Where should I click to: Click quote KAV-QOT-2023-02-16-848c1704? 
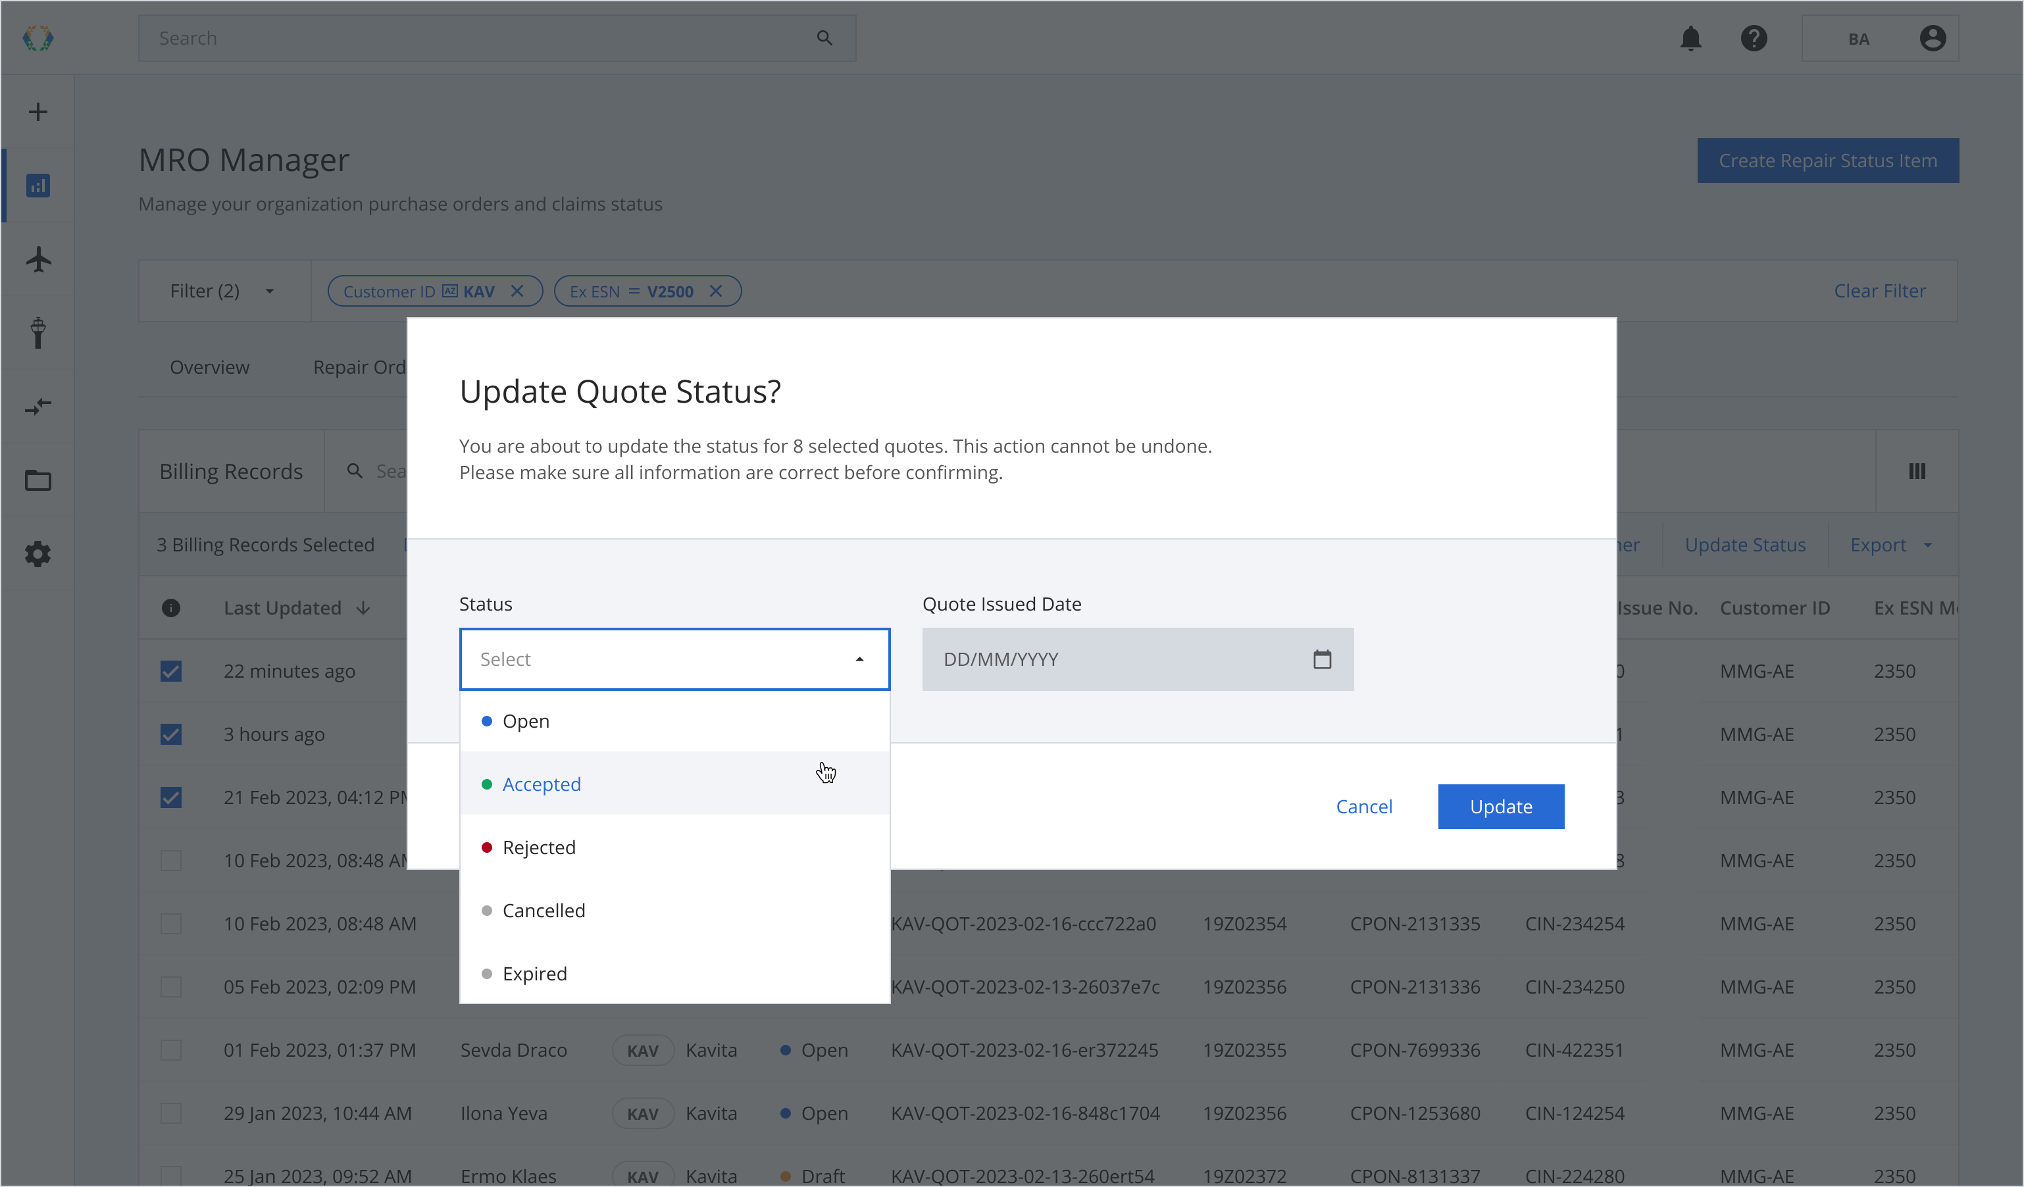1025,1113
